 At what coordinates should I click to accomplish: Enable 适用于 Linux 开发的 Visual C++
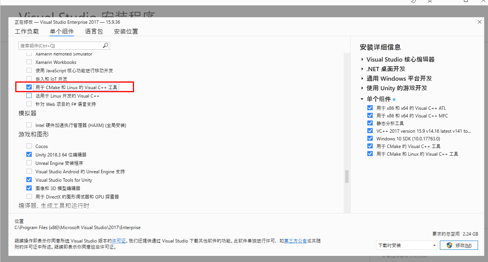pos(29,95)
